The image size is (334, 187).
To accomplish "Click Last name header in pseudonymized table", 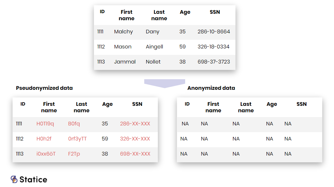I will [x=81, y=107].
